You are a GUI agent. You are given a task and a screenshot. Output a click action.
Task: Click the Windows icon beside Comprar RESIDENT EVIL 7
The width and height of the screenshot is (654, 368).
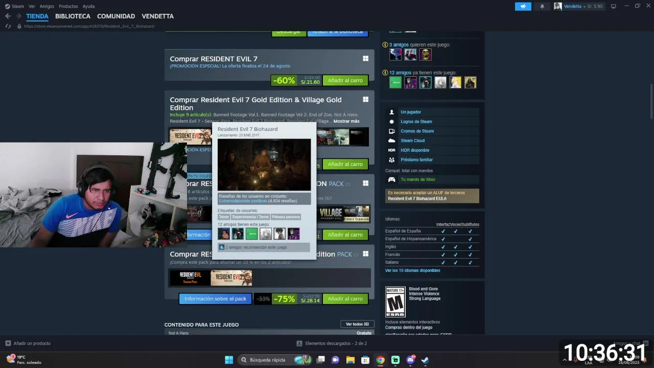click(x=365, y=59)
